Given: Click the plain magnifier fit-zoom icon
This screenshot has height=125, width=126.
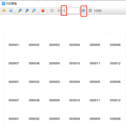Looking at the screenshot, I should [34, 11].
